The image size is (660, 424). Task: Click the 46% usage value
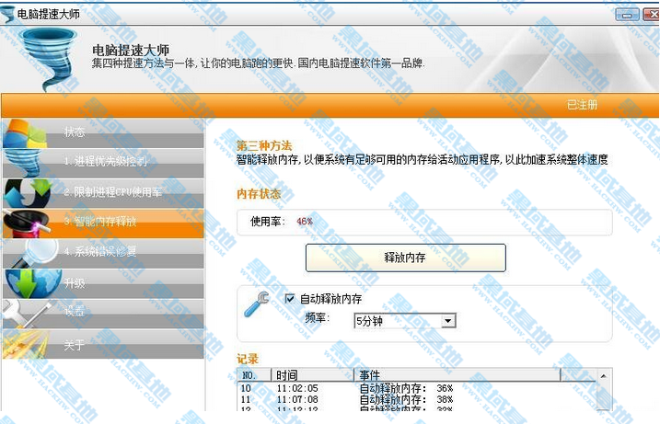point(305,222)
